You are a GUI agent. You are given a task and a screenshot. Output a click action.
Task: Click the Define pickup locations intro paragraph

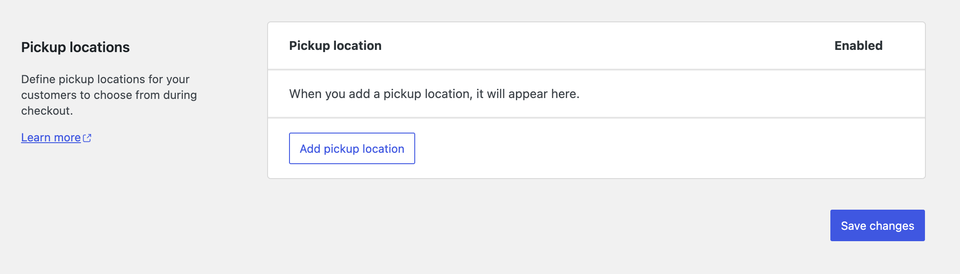point(109,94)
